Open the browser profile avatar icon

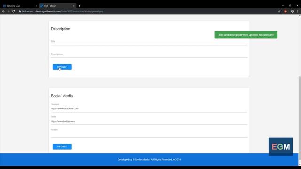tap(293, 11)
